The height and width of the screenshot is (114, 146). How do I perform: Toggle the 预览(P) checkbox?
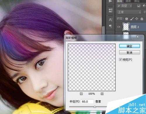(x=120, y=59)
